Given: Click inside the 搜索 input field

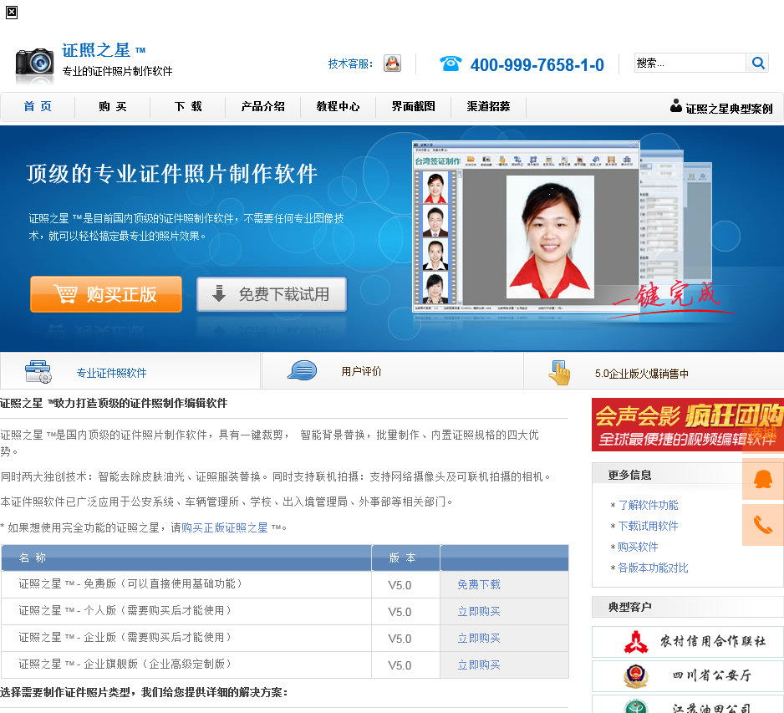Looking at the screenshot, I should pos(690,63).
